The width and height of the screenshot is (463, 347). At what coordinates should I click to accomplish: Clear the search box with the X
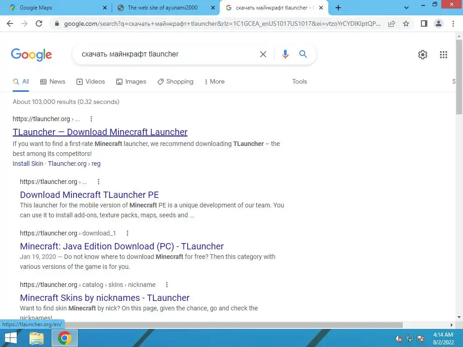[x=263, y=54]
